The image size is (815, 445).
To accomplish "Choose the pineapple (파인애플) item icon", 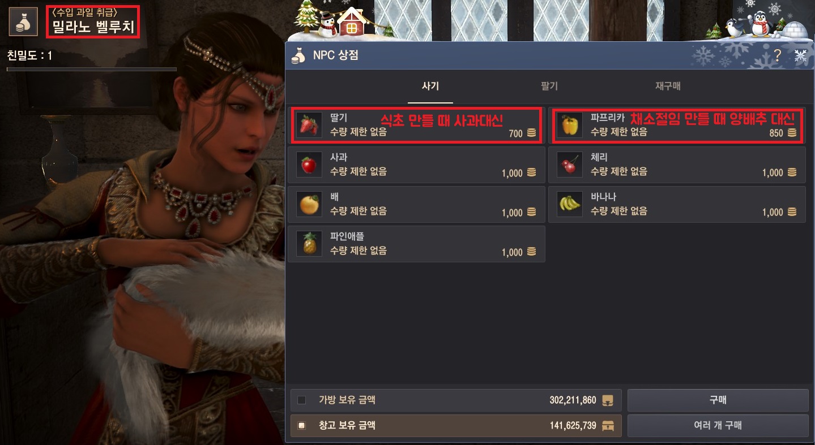I will coord(309,244).
